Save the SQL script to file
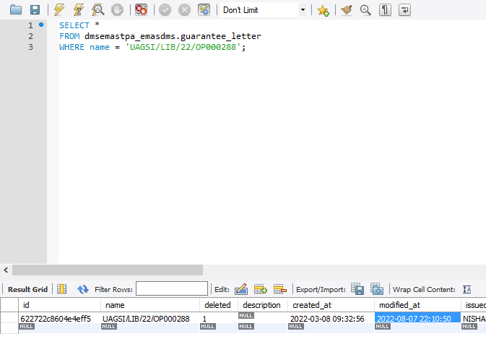Image resolution: width=486 pixels, height=339 pixels. [x=35, y=10]
